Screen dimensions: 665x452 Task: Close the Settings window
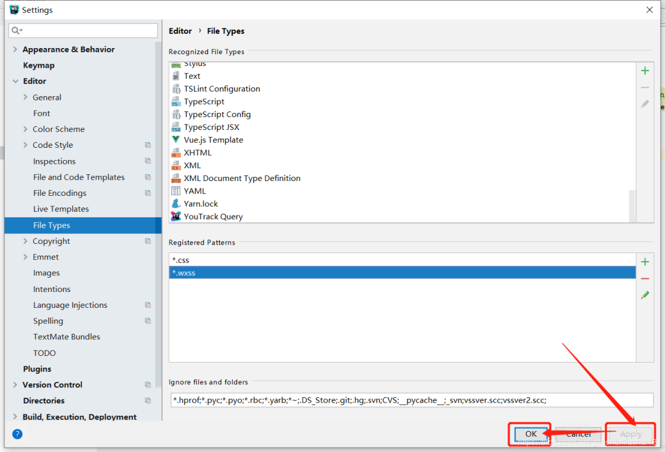click(650, 10)
